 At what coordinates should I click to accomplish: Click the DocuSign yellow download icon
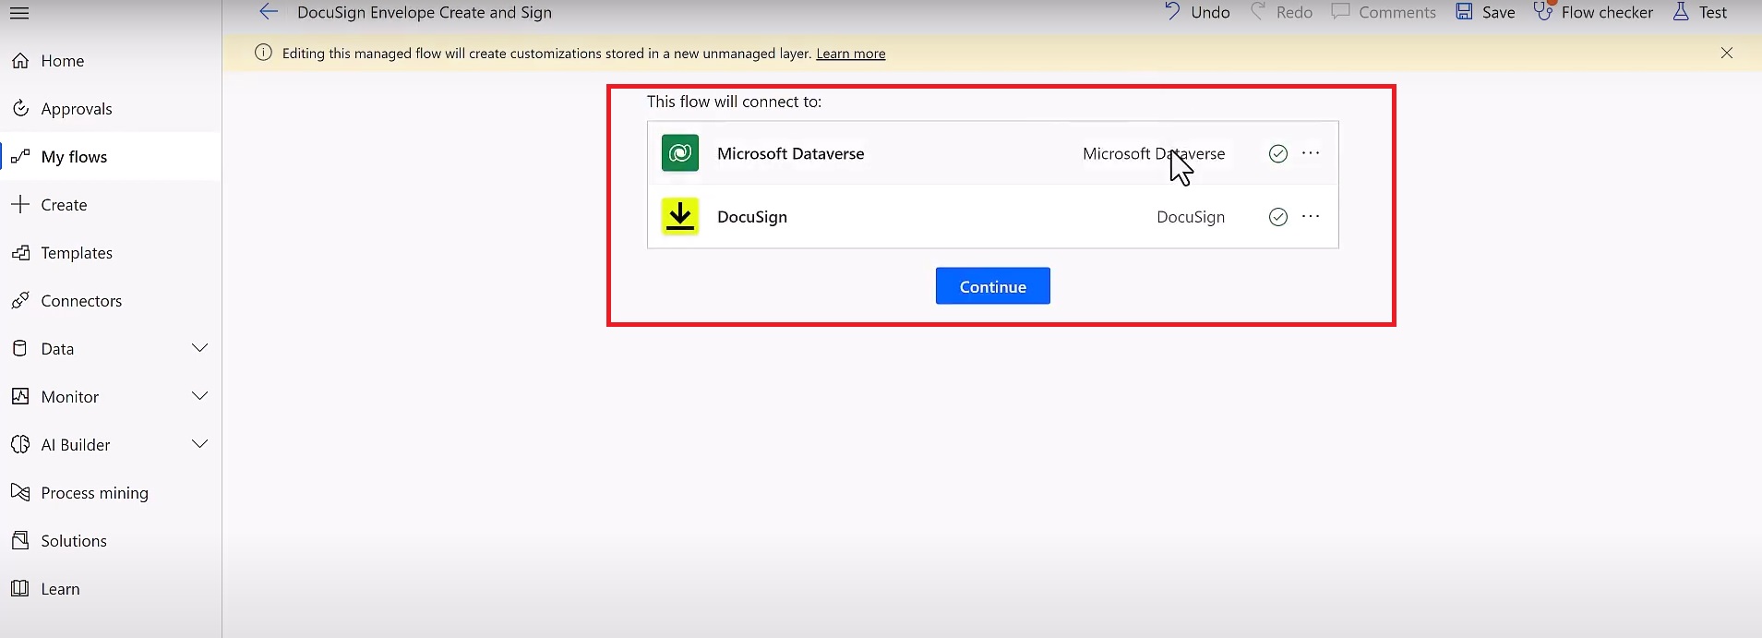click(680, 217)
